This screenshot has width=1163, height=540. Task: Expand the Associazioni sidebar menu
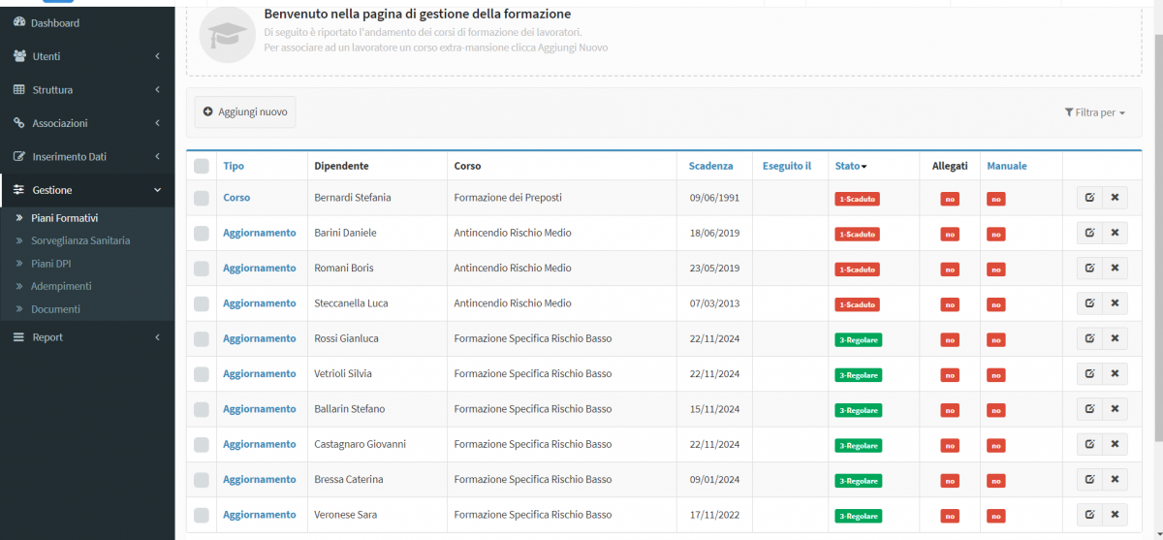click(x=87, y=123)
